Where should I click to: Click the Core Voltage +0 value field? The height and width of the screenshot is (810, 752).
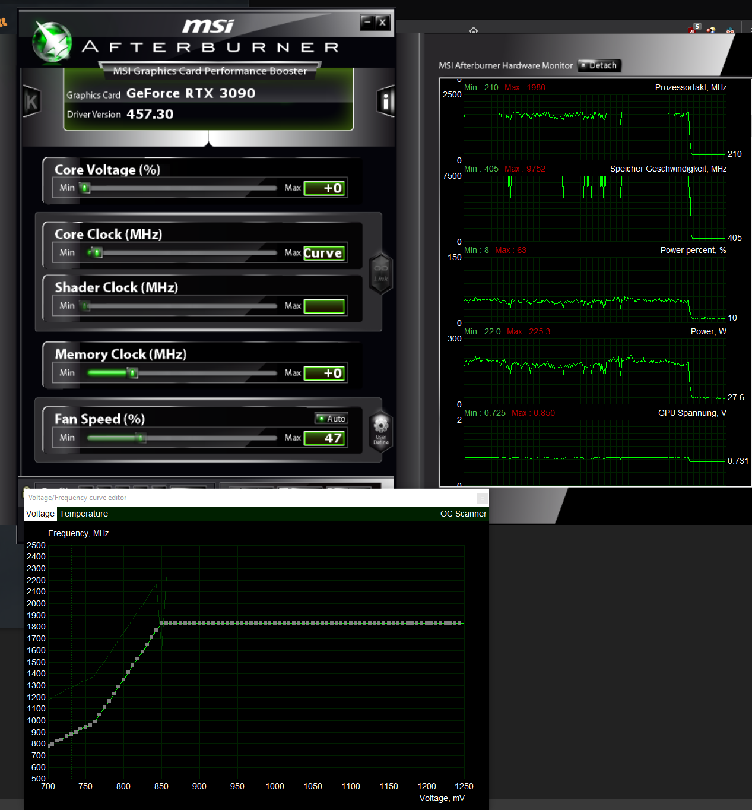click(x=325, y=188)
